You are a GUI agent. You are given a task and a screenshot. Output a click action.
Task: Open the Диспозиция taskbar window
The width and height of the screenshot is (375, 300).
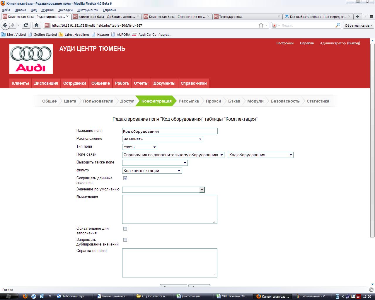click(193, 296)
